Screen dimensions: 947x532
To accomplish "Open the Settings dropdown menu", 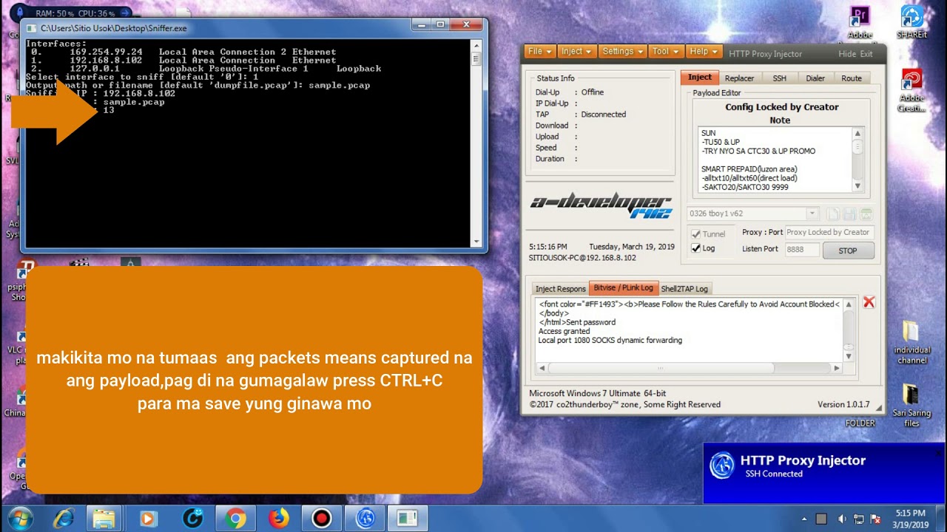I will 621,52.
